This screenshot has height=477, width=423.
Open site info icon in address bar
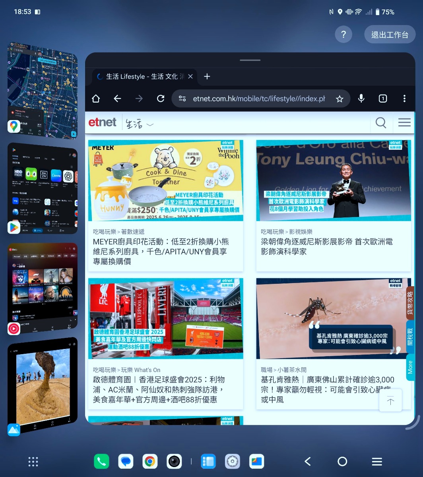(x=182, y=99)
